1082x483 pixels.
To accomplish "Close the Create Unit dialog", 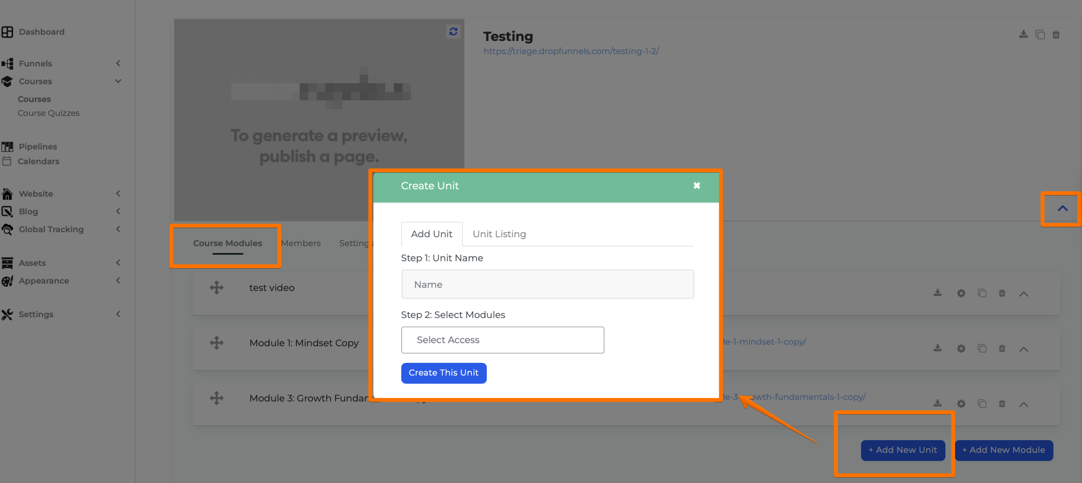I will 696,185.
